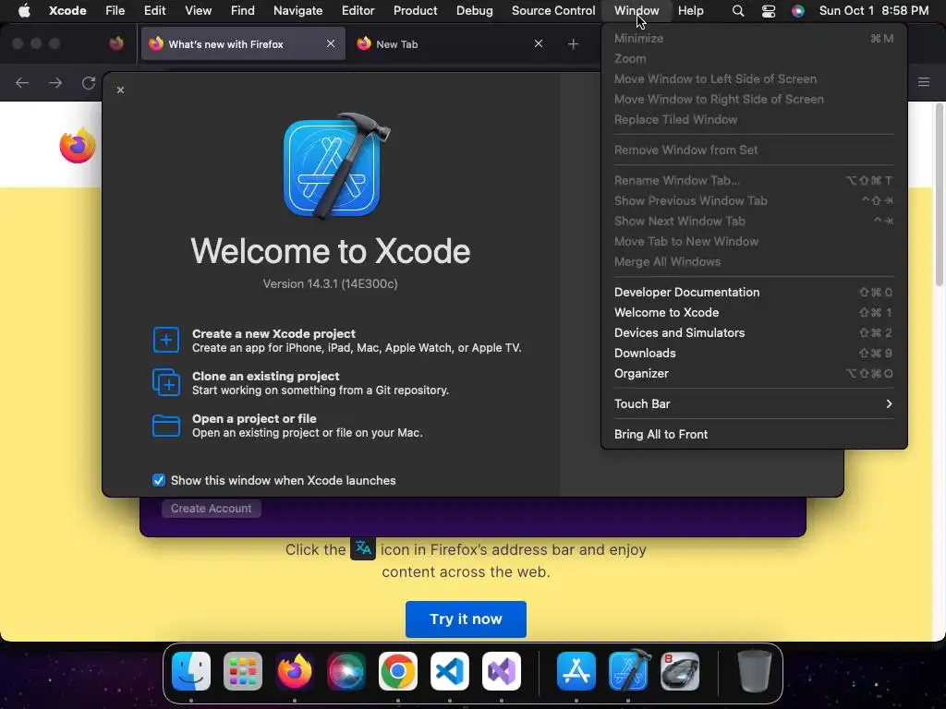The image size is (946, 709).
Task: Click the Clone an existing project icon
Action: click(166, 382)
